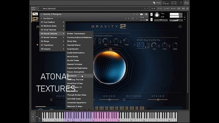The image size is (219, 123).
Task: Toggle layer 03 power radio circle
Action: pos(134,45)
